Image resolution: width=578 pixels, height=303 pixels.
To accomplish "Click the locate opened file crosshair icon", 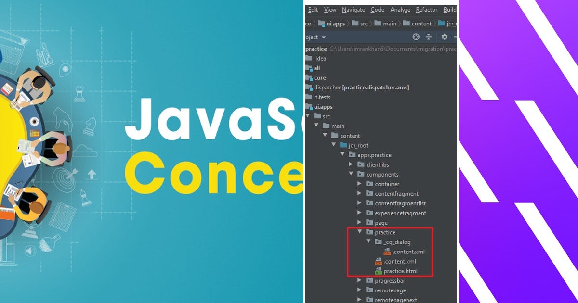I will [416, 37].
